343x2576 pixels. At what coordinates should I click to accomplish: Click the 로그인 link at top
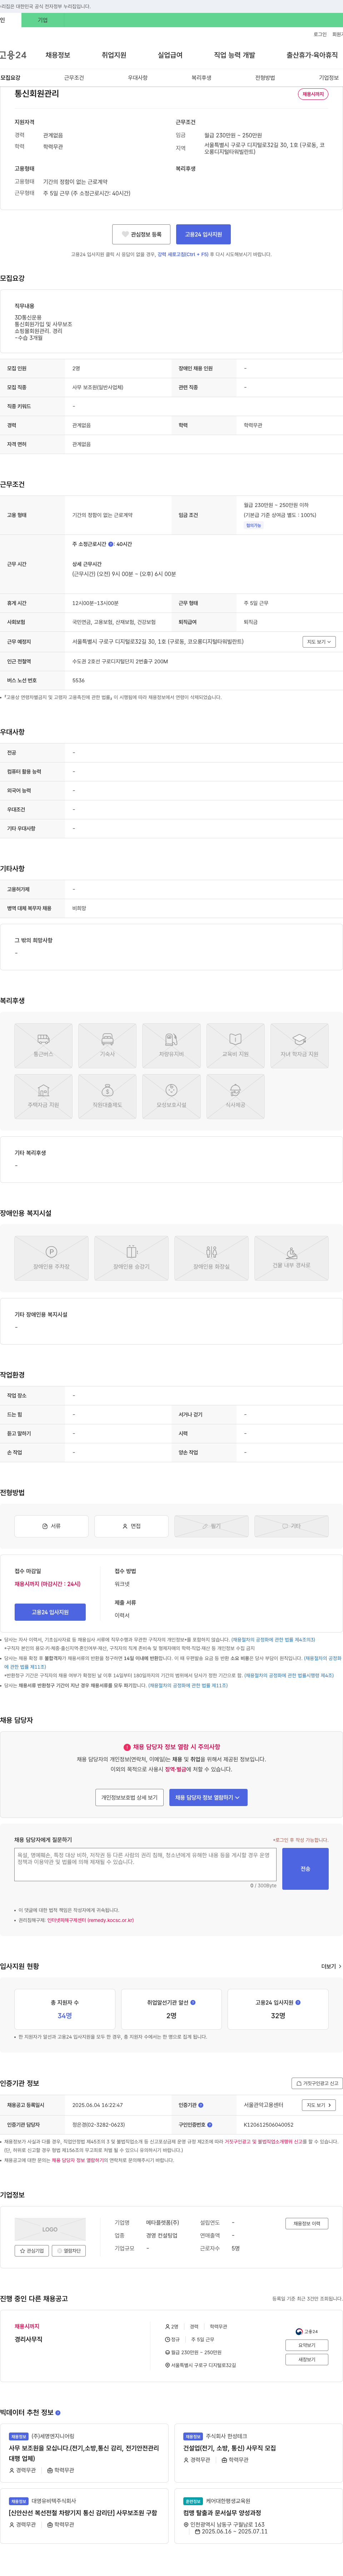(320, 34)
